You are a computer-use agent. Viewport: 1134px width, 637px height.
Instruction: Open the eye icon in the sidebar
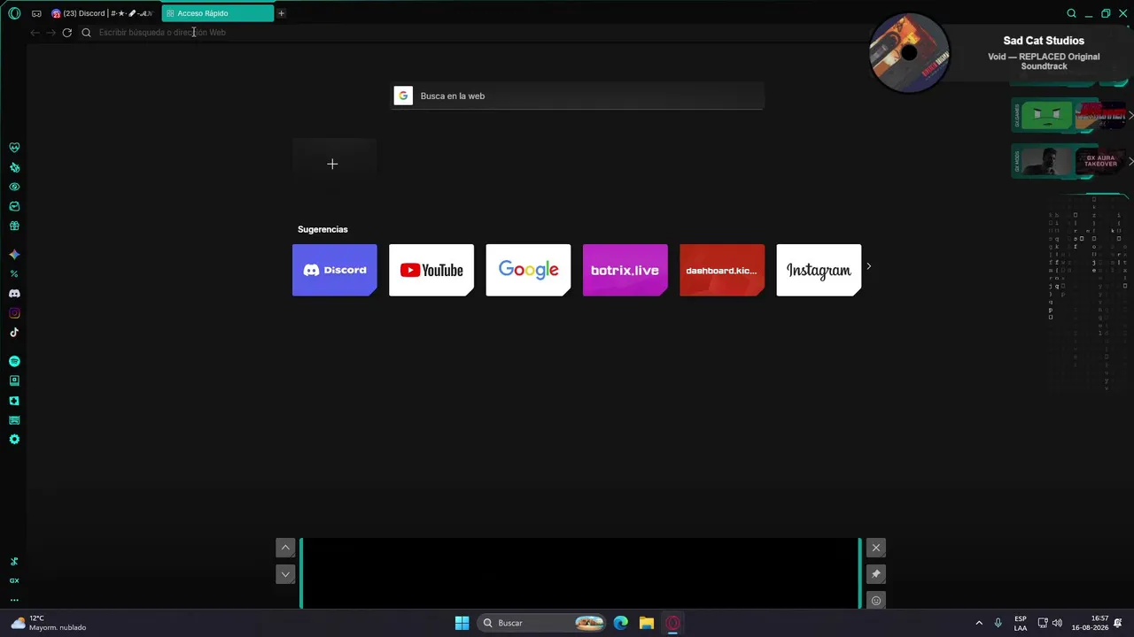click(14, 187)
